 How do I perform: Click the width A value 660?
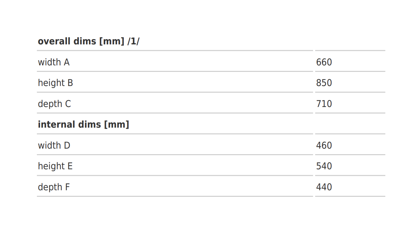tap(324, 62)
